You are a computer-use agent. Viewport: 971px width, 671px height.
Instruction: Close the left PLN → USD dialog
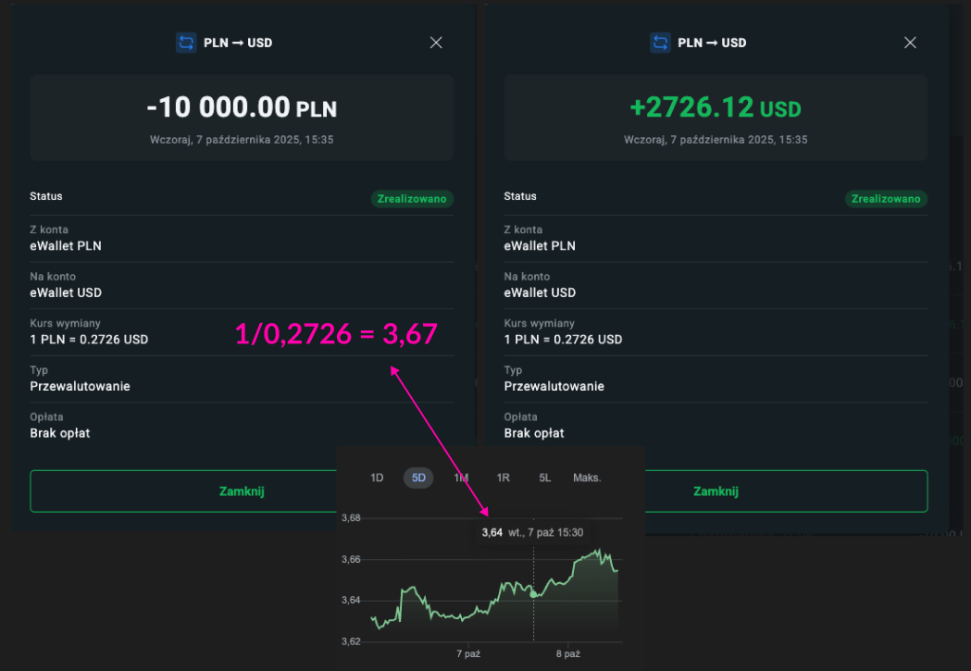436,43
